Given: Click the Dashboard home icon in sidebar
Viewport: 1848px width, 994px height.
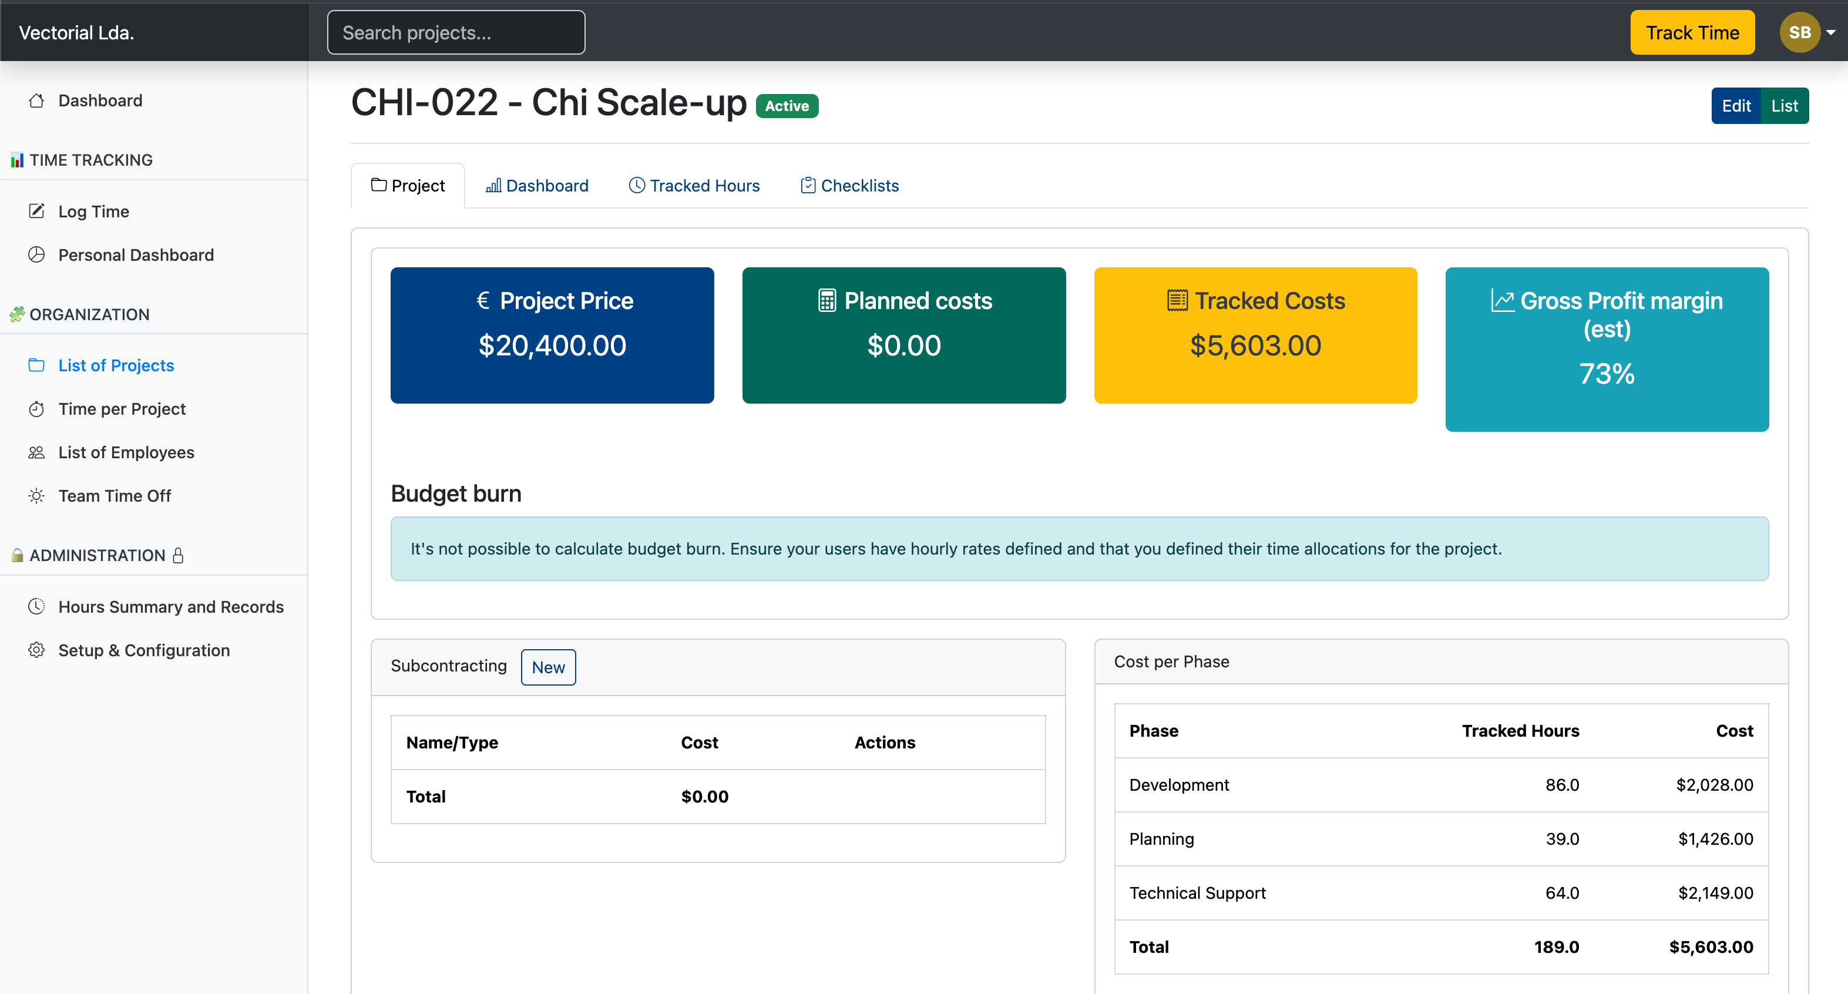Looking at the screenshot, I should (x=36, y=100).
